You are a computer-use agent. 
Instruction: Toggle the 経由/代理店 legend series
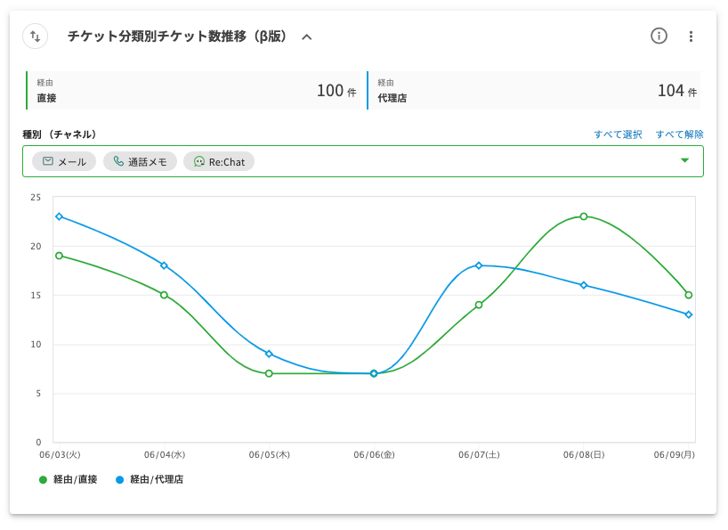tap(150, 479)
